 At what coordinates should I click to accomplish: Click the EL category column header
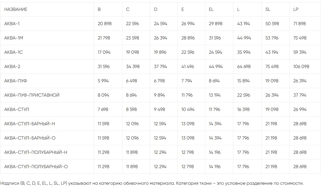point(211,9)
